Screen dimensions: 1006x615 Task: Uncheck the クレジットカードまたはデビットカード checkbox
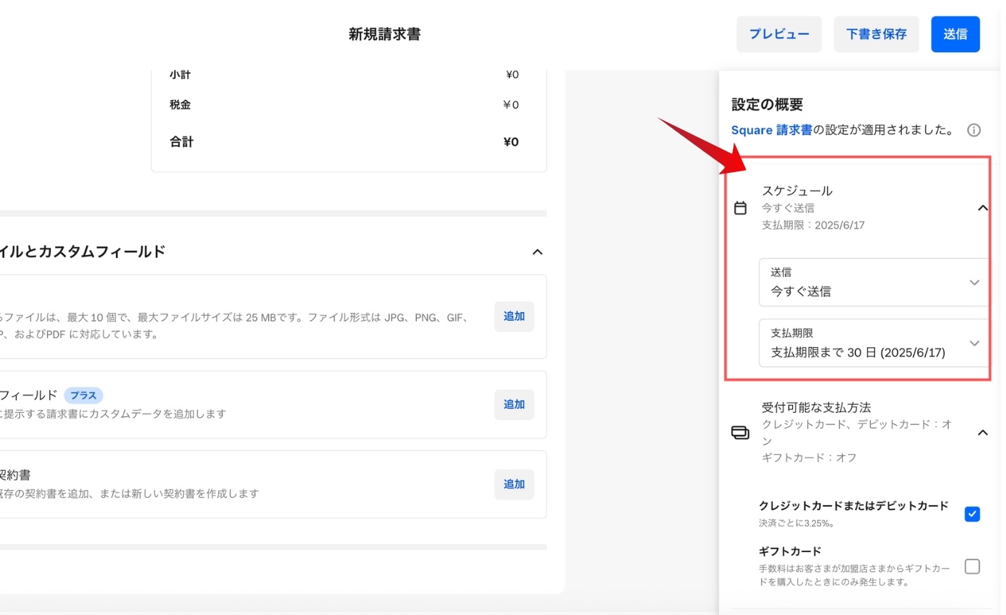[x=972, y=514]
